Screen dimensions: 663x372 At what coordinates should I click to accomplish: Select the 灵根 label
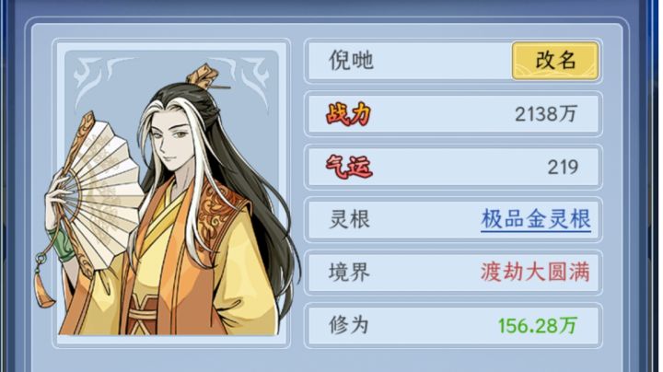[x=349, y=219]
